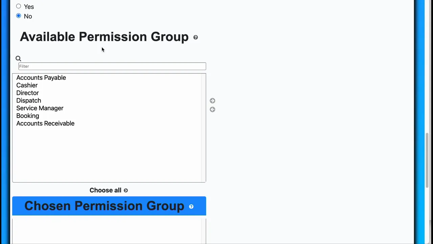Image resolution: width=433 pixels, height=244 pixels.
Task: Click the right arrow to move selected groups
Action: (x=212, y=101)
